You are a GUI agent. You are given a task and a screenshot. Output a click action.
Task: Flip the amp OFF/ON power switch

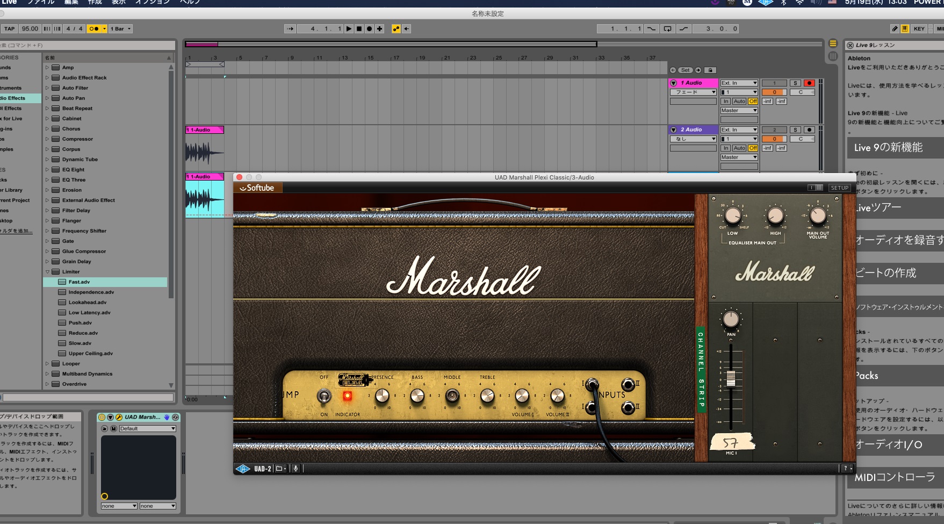click(x=324, y=397)
